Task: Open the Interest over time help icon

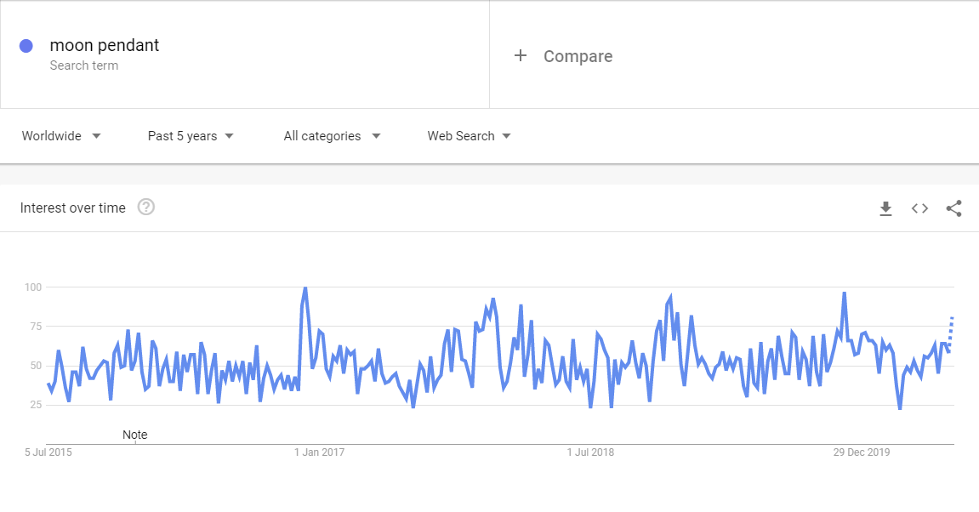Action: (146, 208)
